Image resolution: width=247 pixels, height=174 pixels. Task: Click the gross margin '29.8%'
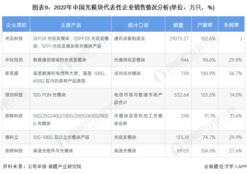click(x=235, y=60)
